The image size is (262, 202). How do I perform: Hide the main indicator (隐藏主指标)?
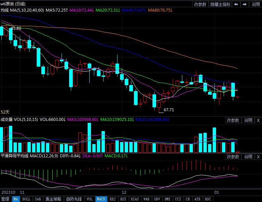(x=221, y=4)
